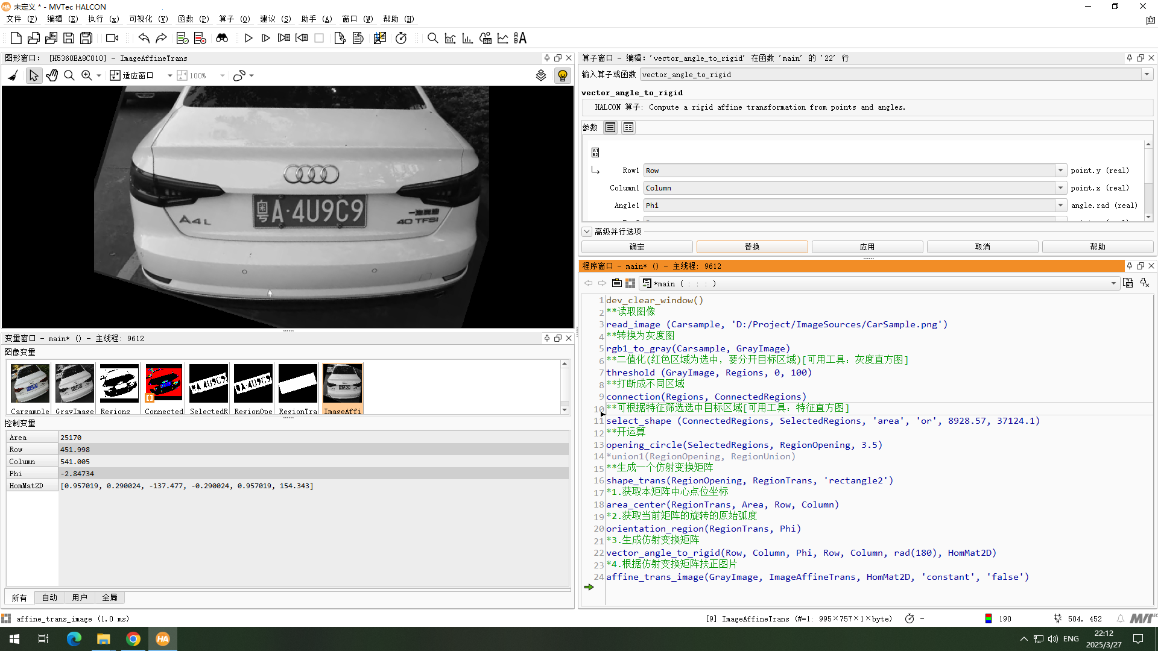Click the undo arrow icon

click(x=144, y=39)
